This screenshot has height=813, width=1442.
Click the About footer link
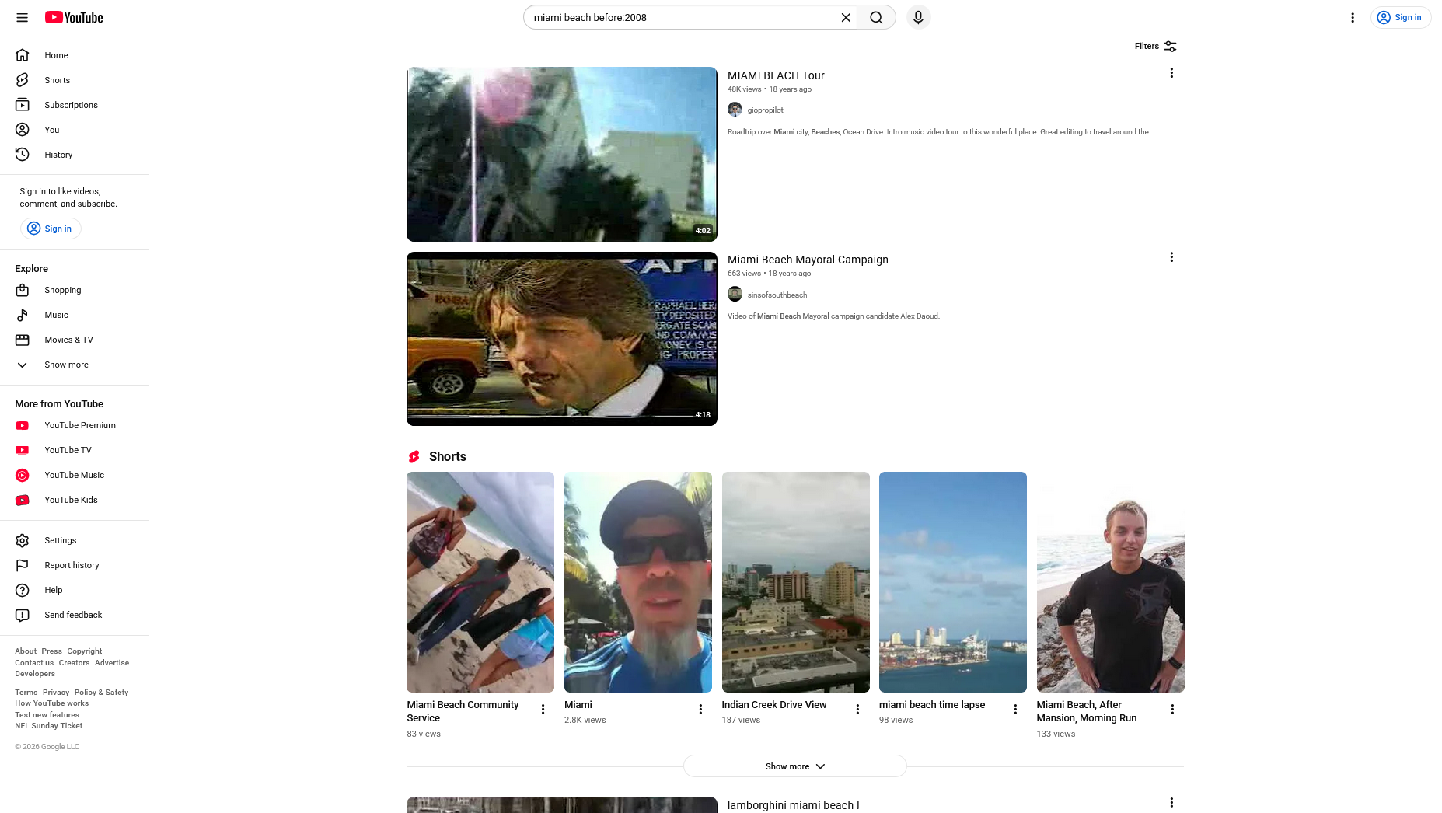[26, 651]
